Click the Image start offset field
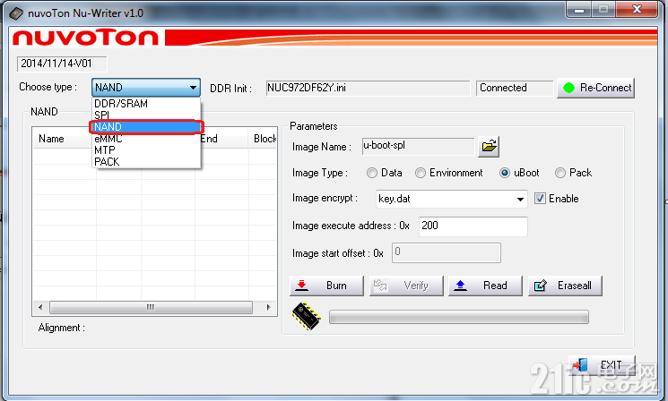This screenshot has height=401, width=668. point(446,253)
